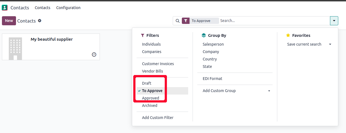This screenshot has width=346, height=133.
Task: Open the gear settings icon beside Contacts
Action: 40,21
